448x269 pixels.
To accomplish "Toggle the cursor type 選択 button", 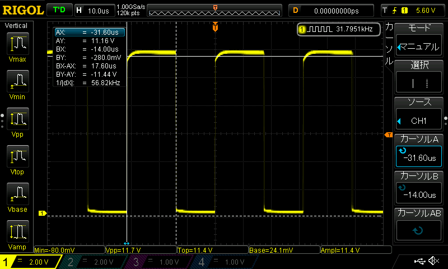I will pos(419,83).
